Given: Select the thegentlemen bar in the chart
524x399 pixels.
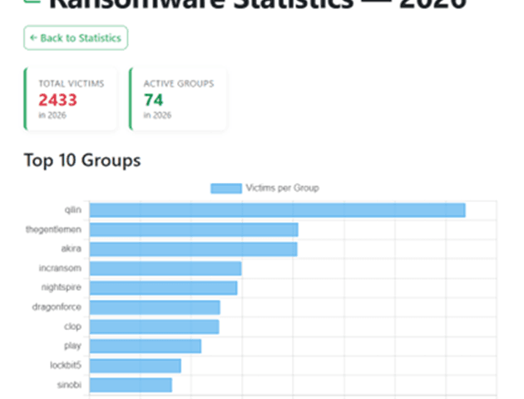Looking at the screenshot, I should tap(193, 229).
